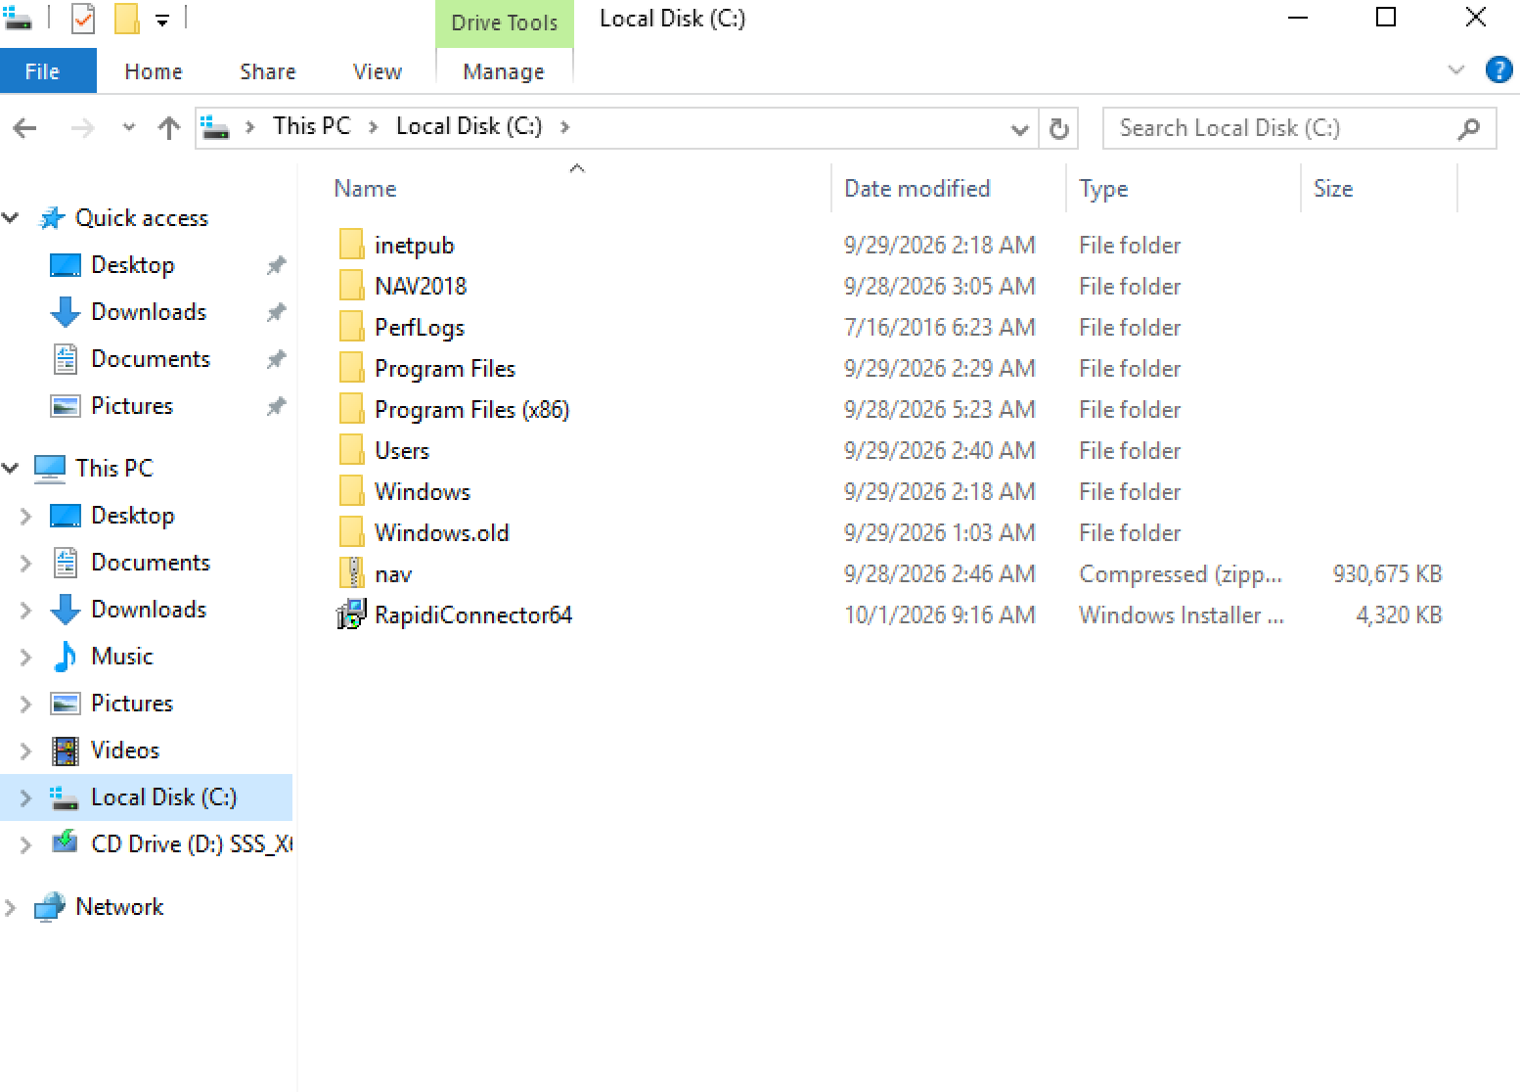1520x1092 pixels.
Task: Collapse the Quick access tree node
Action: click(12, 218)
